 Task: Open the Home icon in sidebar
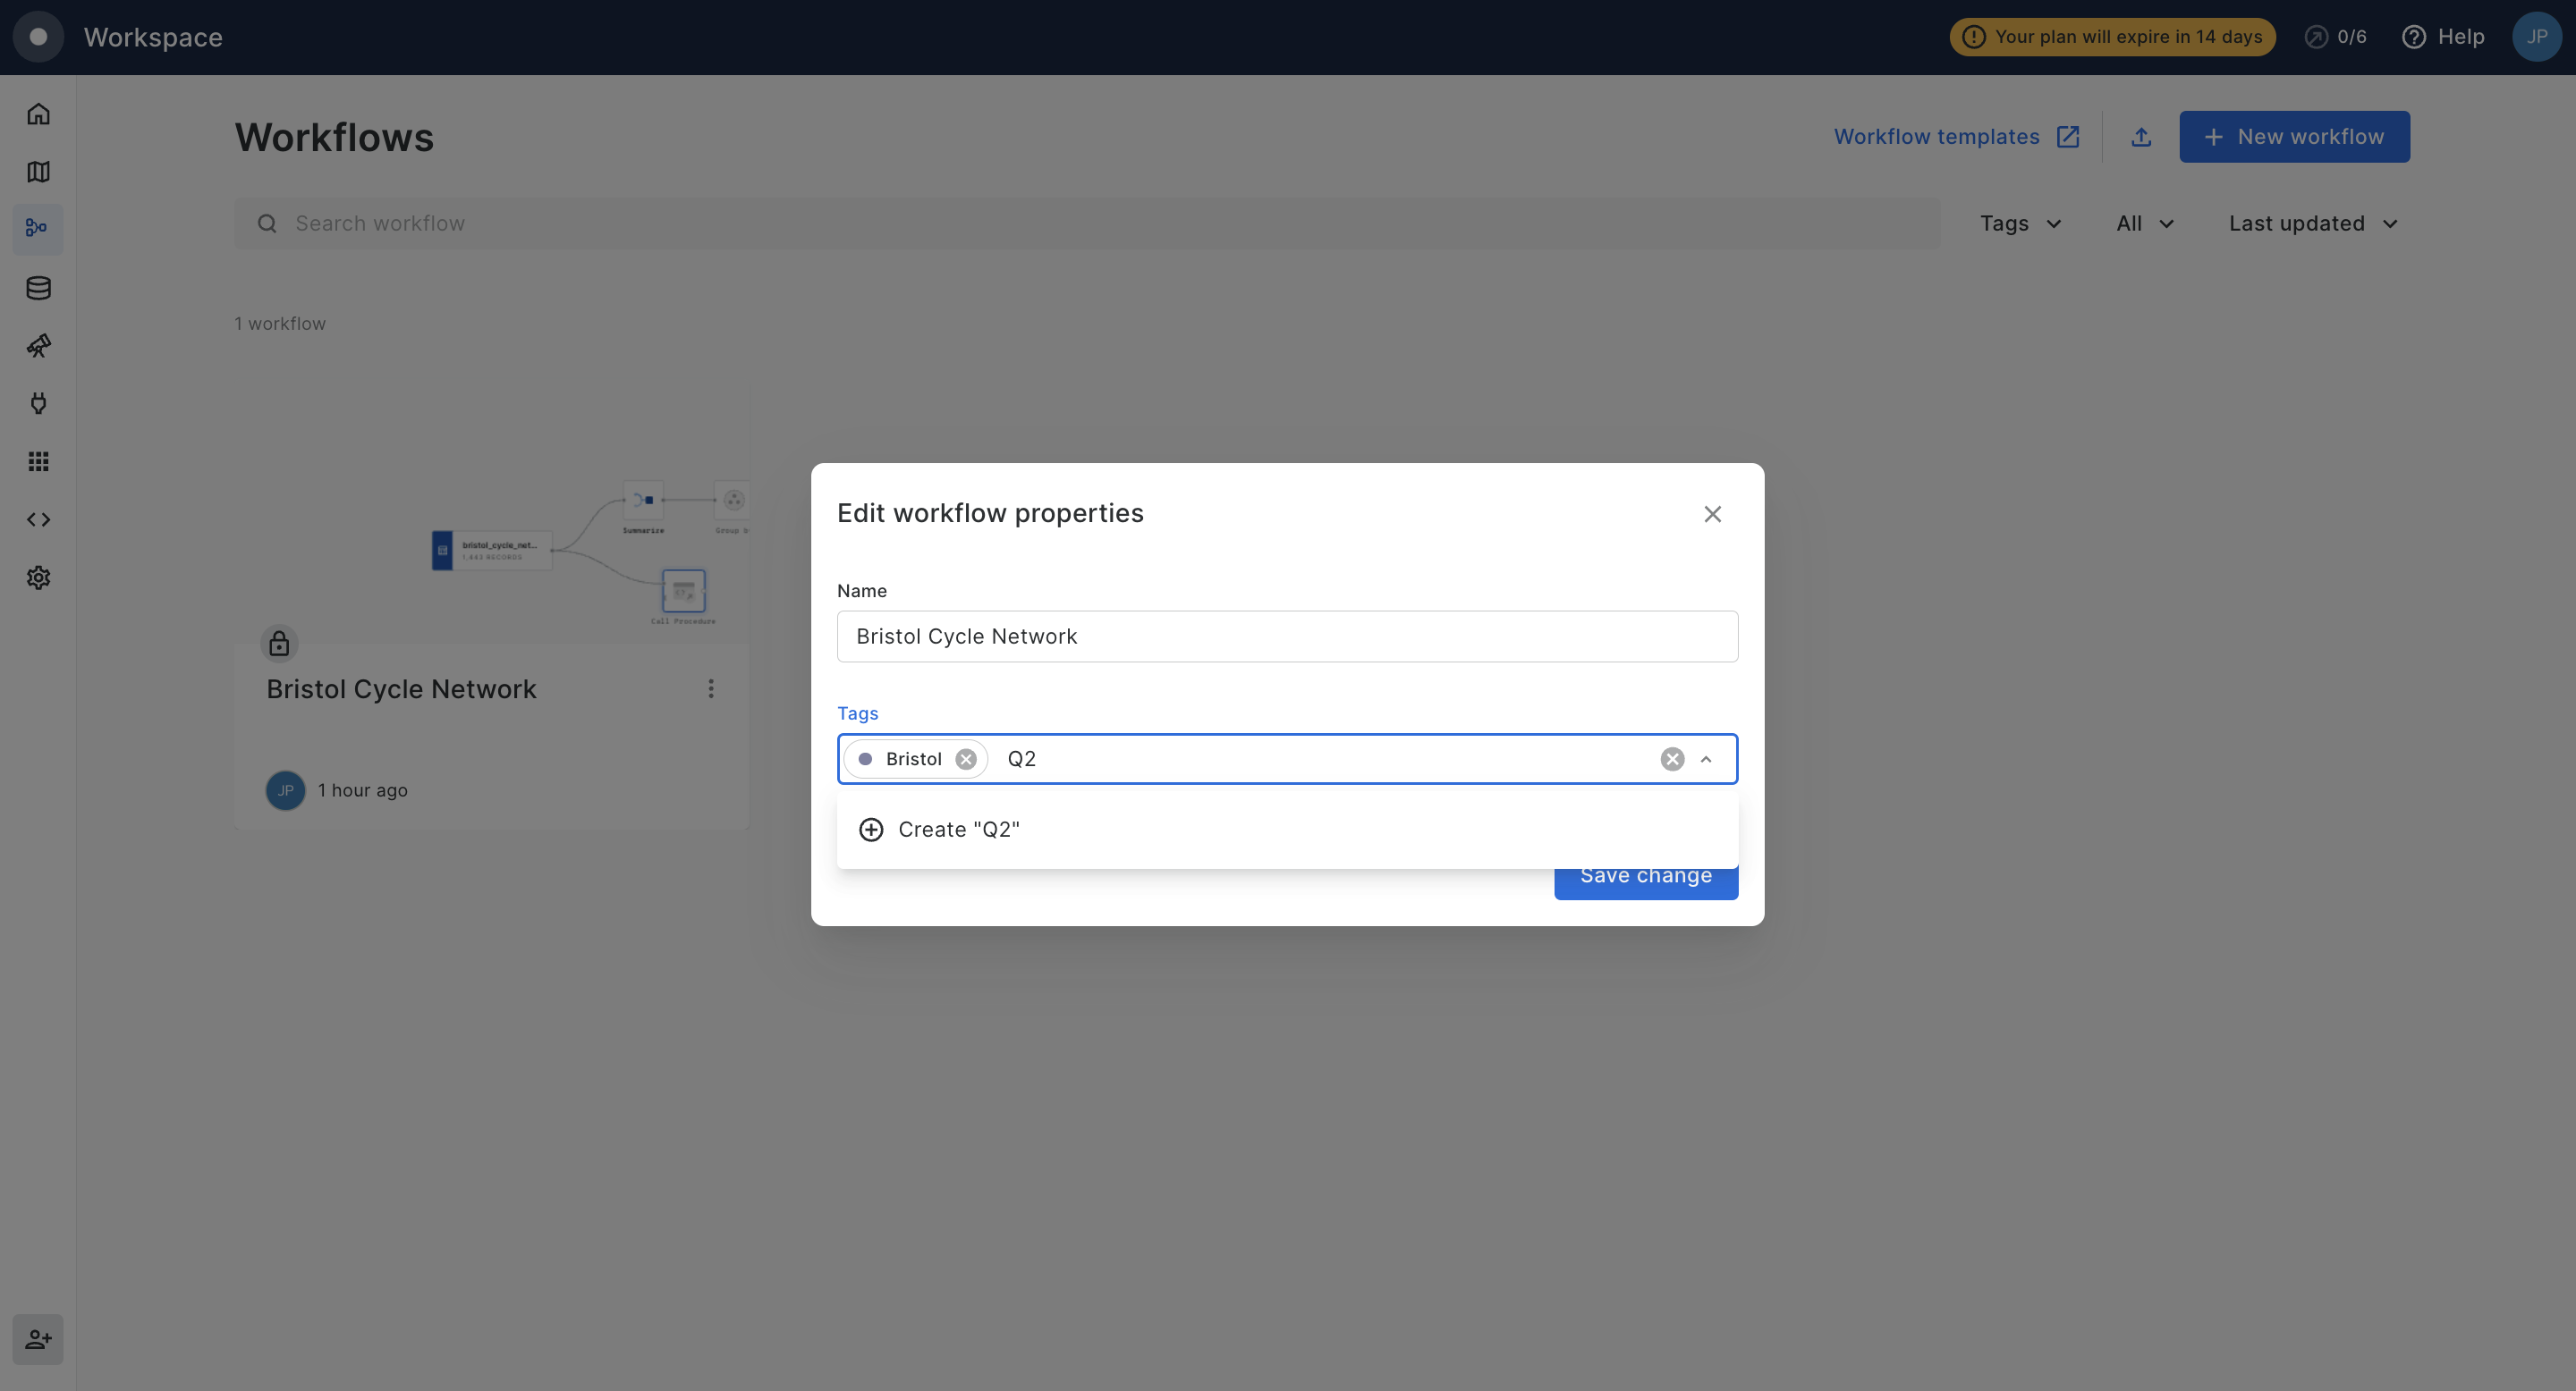coord(38,114)
